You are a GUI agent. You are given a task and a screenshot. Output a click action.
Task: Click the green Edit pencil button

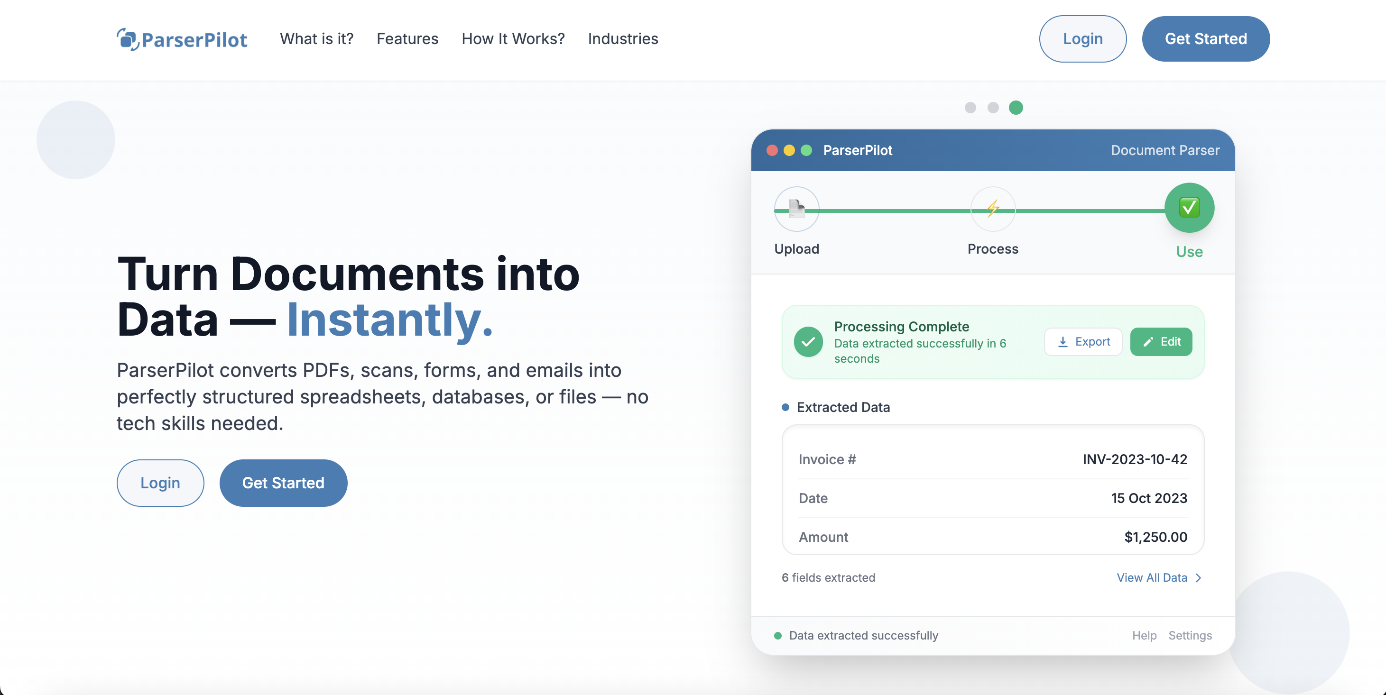[1161, 342]
